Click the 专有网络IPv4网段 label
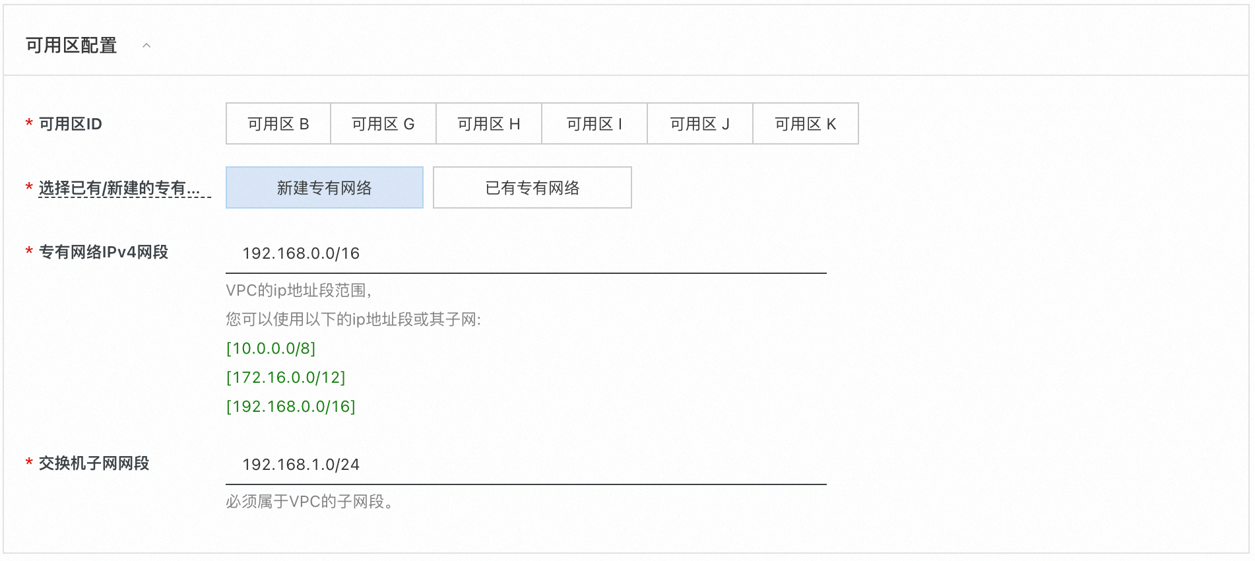Image resolution: width=1255 pixels, height=561 pixels. (104, 251)
